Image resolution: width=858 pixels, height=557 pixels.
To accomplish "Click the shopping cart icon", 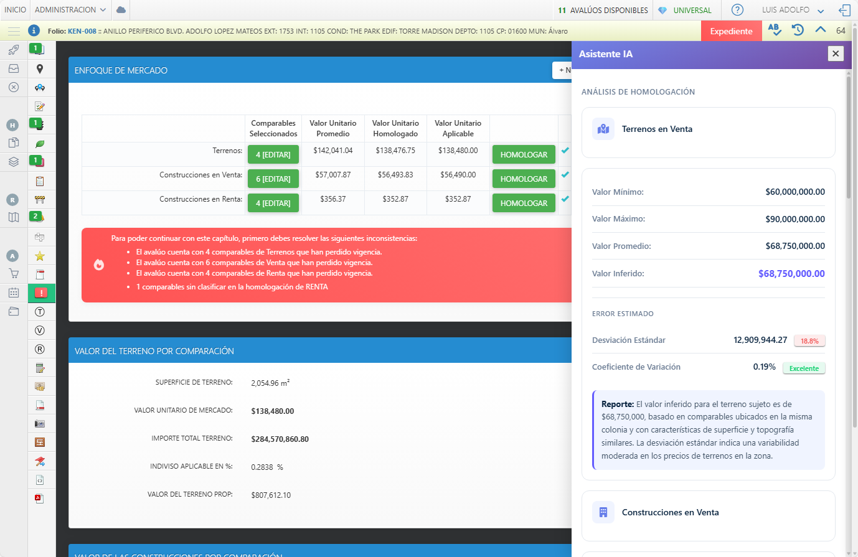I will [x=14, y=273].
